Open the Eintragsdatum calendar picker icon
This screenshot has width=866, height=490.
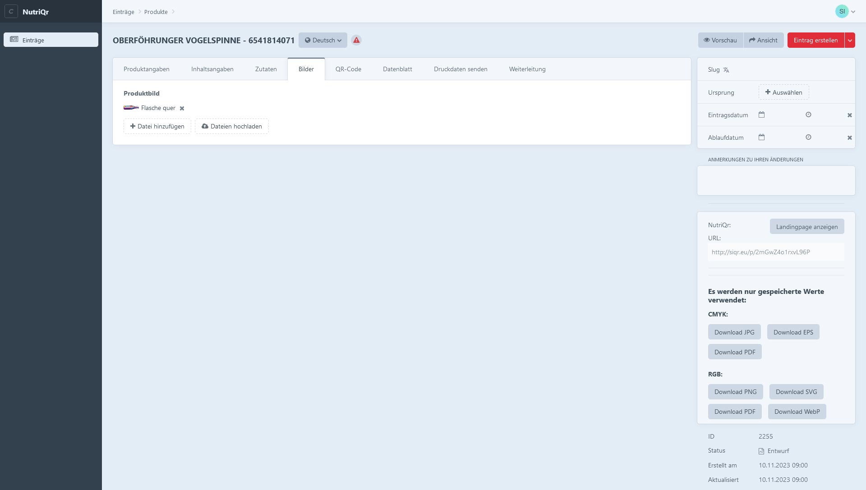761,114
